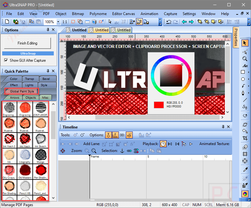Click the red color swatch beside RGB 255, 0, 0
This screenshot has height=208, width=251.
tap(159, 105)
